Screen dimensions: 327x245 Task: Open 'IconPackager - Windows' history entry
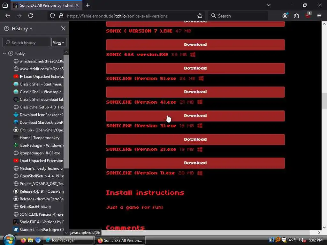tap(39, 145)
